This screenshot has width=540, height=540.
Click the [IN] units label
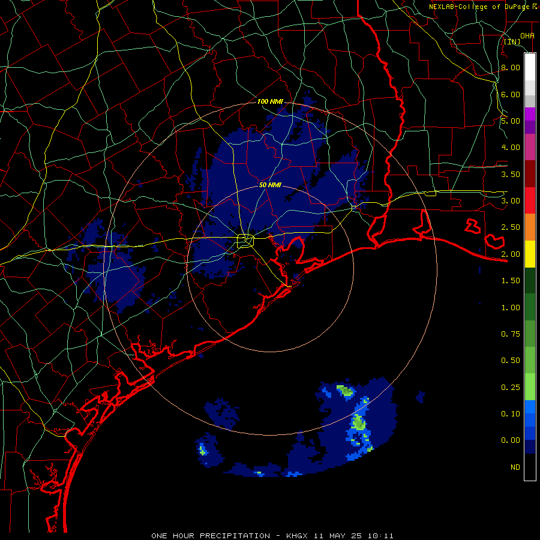tap(512, 41)
